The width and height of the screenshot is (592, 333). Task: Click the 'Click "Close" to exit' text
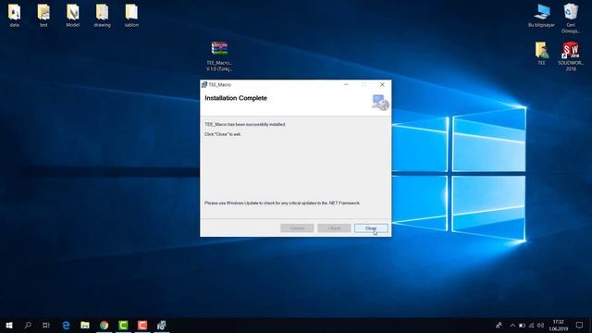click(223, 134)
